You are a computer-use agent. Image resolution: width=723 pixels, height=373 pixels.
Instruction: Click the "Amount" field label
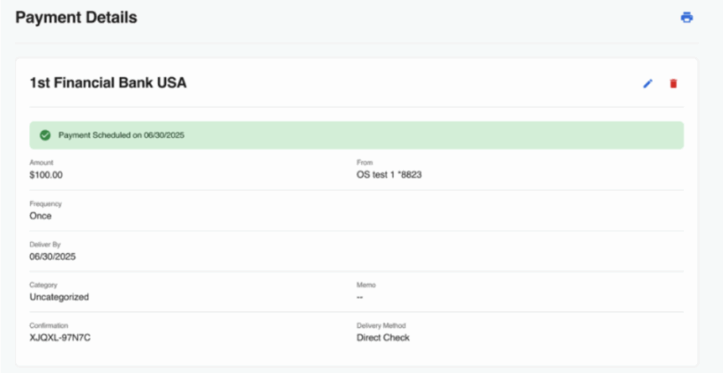coord(42,163)
